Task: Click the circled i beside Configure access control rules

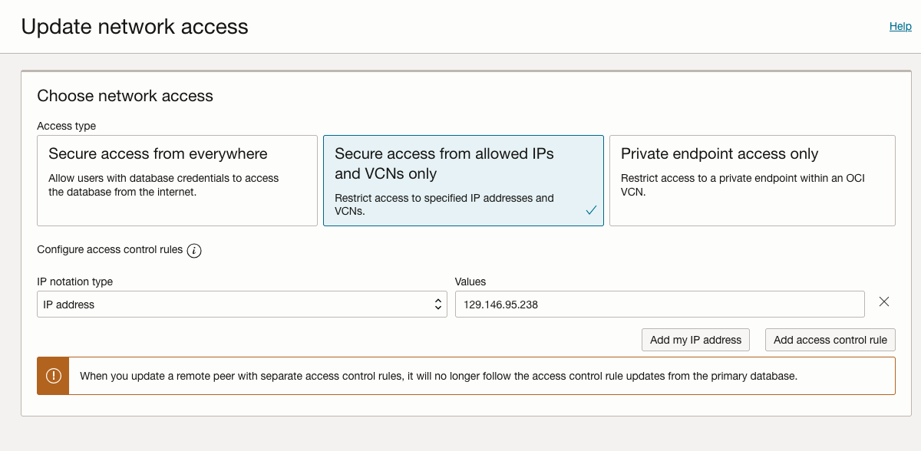Action: [195, 250]
